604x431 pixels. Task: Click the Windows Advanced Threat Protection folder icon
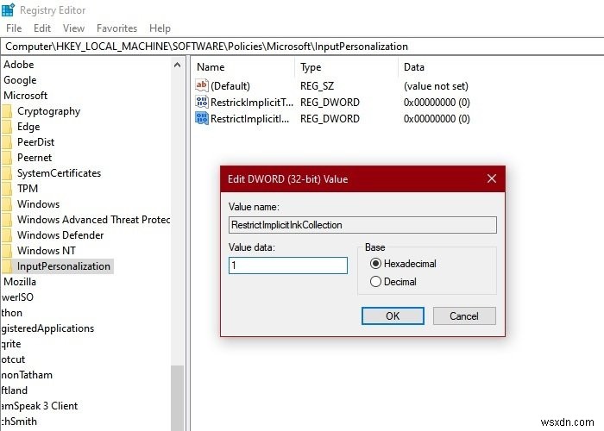click(7, 220)
